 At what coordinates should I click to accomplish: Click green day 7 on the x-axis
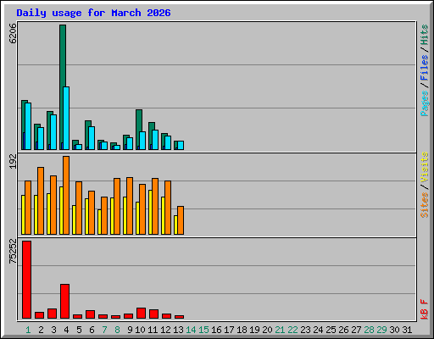104,330
